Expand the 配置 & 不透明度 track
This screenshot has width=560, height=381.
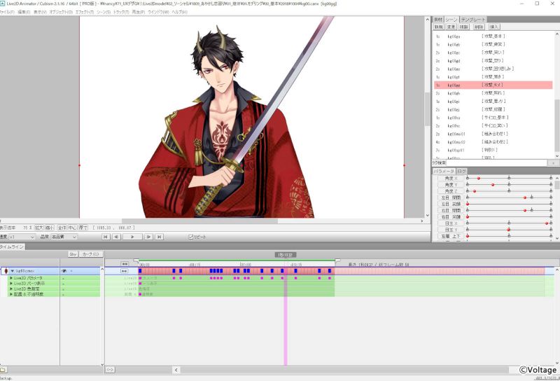(11, 294)
